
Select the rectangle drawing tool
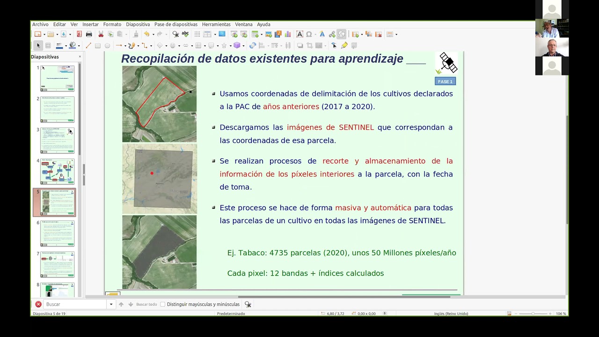[98, 45]
